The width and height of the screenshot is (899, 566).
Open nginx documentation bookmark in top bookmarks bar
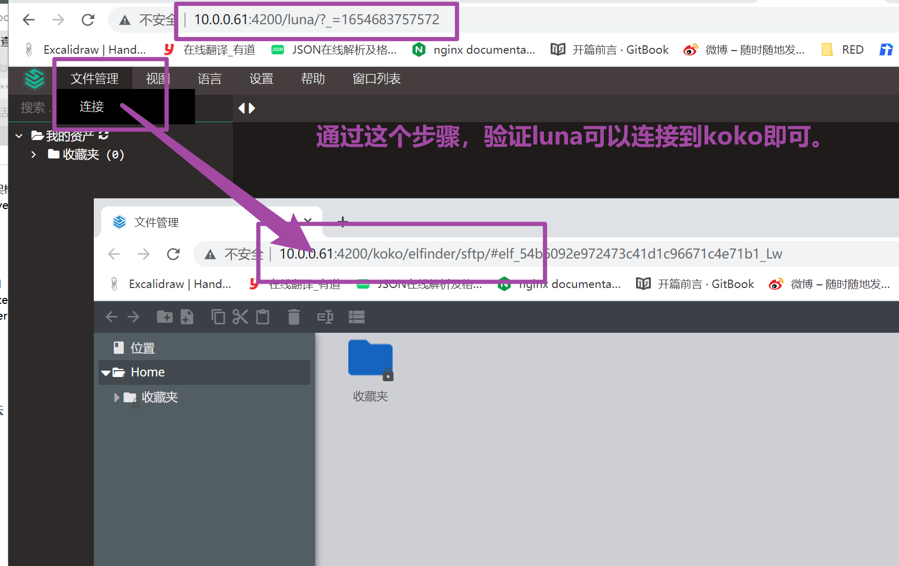click(x=474, y=49)
